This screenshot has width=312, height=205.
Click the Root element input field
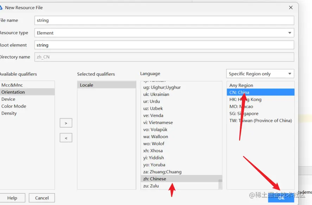164,45
